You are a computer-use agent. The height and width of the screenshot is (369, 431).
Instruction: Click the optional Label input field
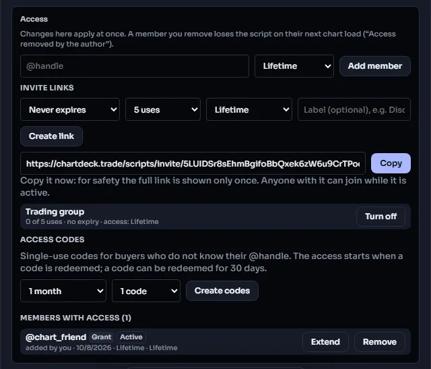click(354, 109)
